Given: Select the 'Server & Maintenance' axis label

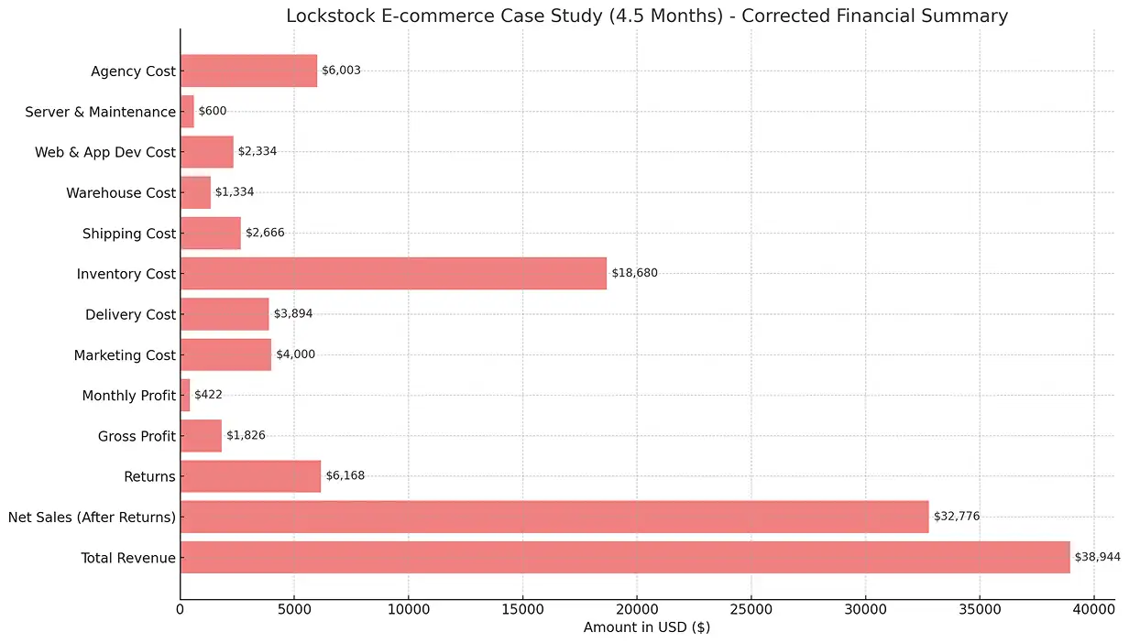Looking at the screenshot, I should point(100,112).
